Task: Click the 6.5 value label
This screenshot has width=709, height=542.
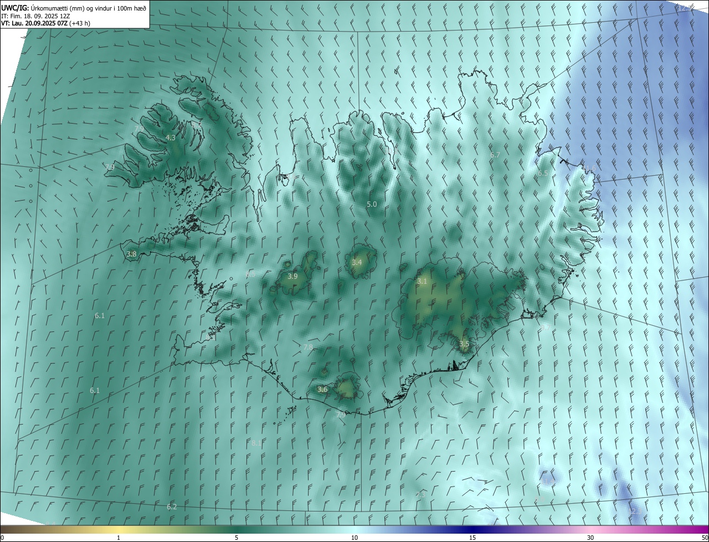Action: coord(543,173)
